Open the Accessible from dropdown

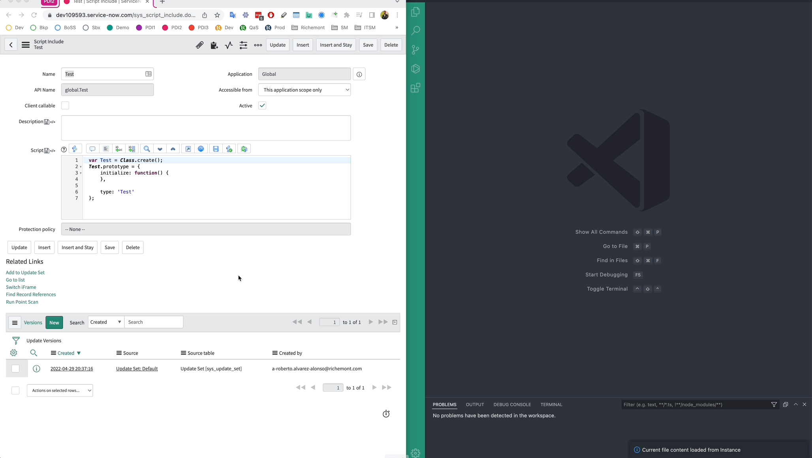pos(304,90)
